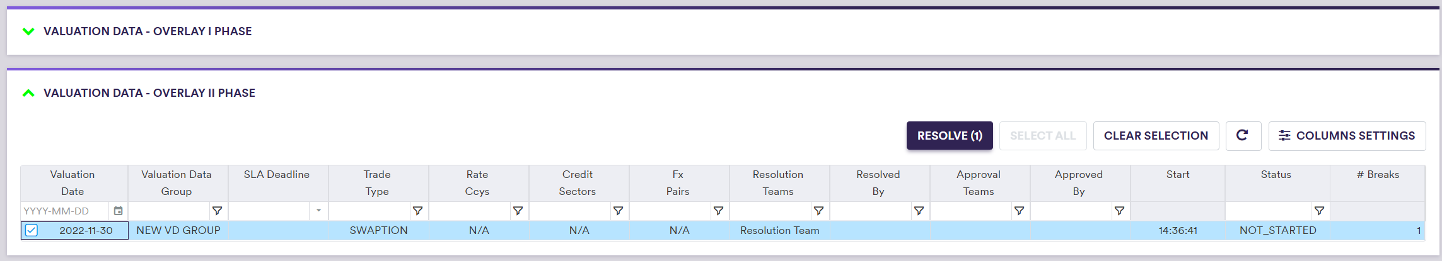Click the Resolve (1) button
1442x261 pixels.
point(949,135)
